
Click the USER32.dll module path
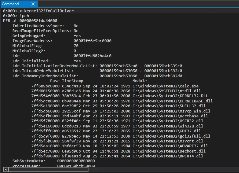[168, 121]
